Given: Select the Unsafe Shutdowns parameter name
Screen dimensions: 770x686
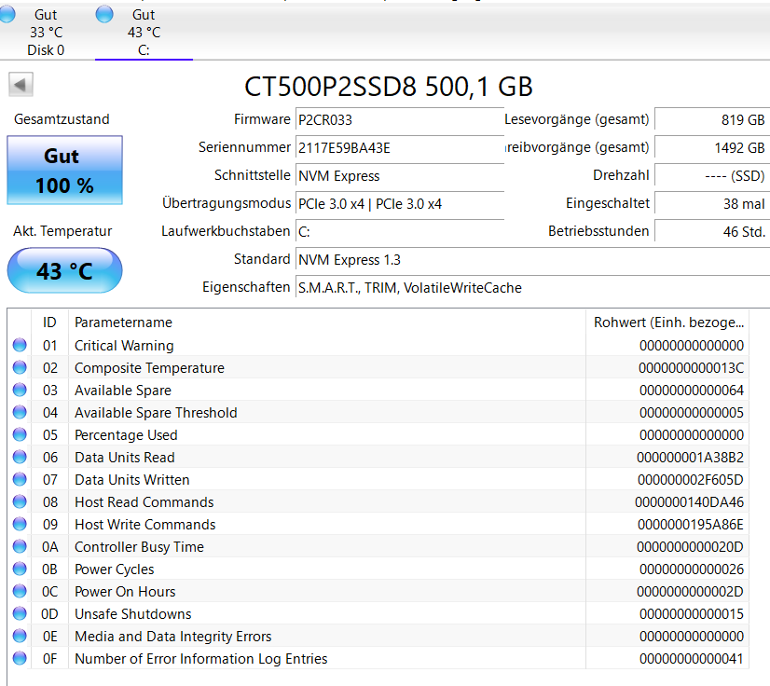Looking at the screenshot, I should pyautogui.click(x=133, y=614).
